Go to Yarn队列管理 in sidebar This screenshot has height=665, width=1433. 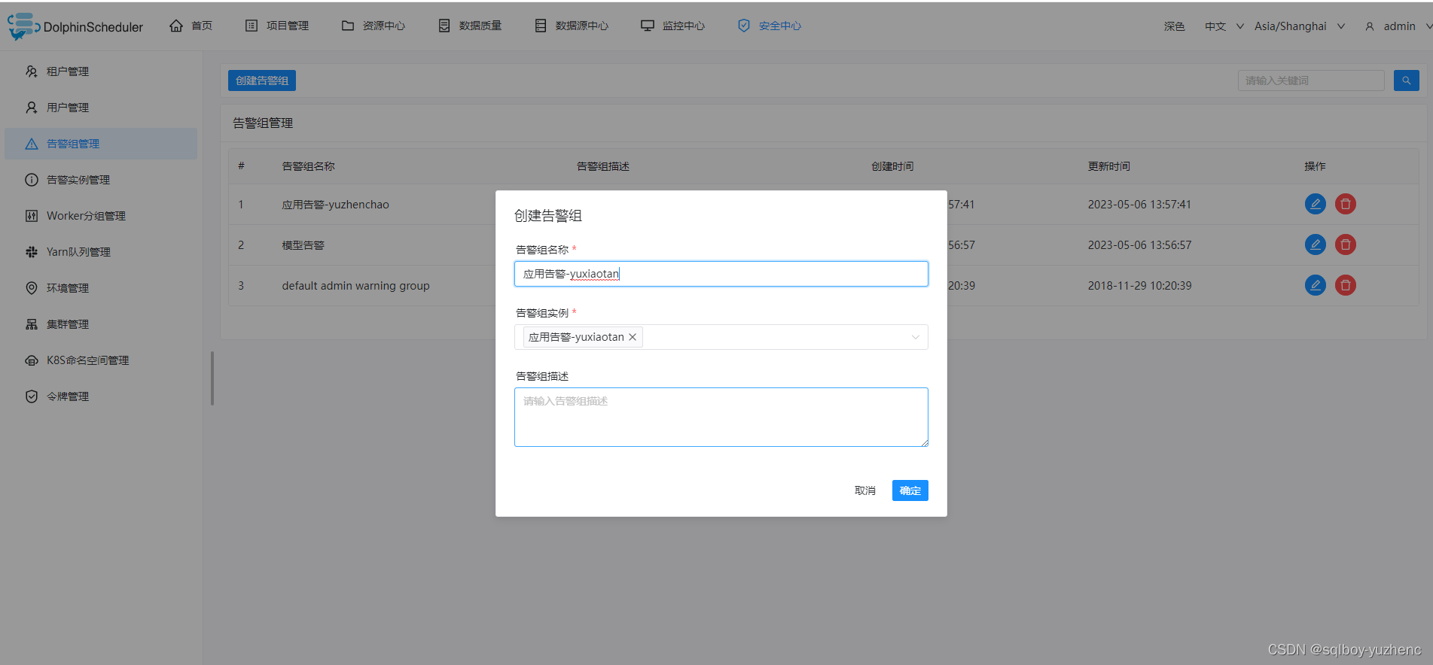pos(101,252)
